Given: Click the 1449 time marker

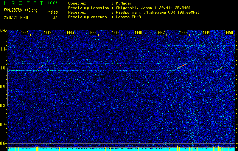Looking at the screenshot, I should click(207, 32).
